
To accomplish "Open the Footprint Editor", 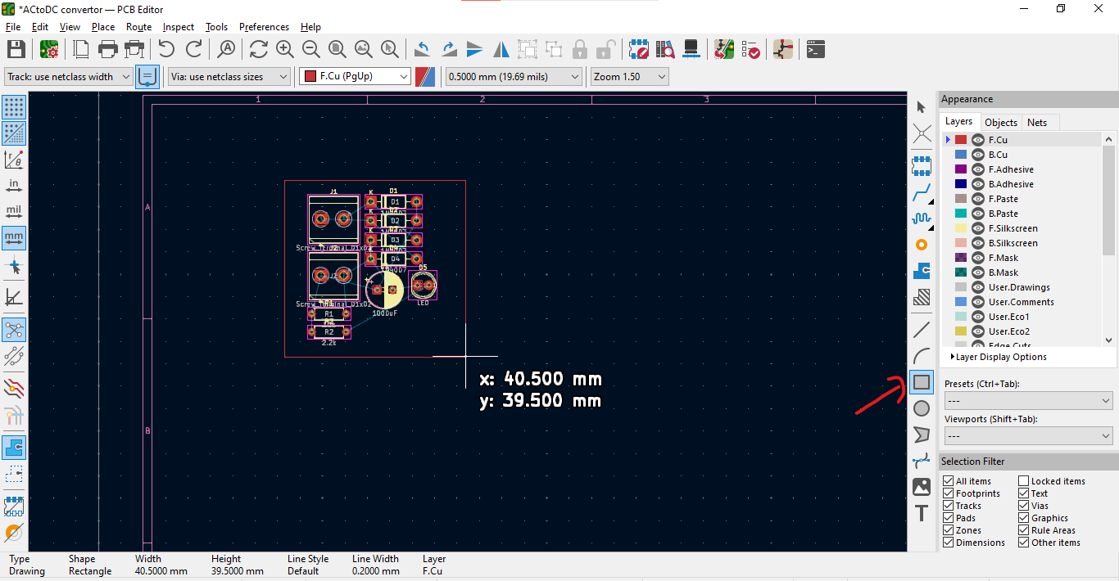I will [x=639, y=49].
